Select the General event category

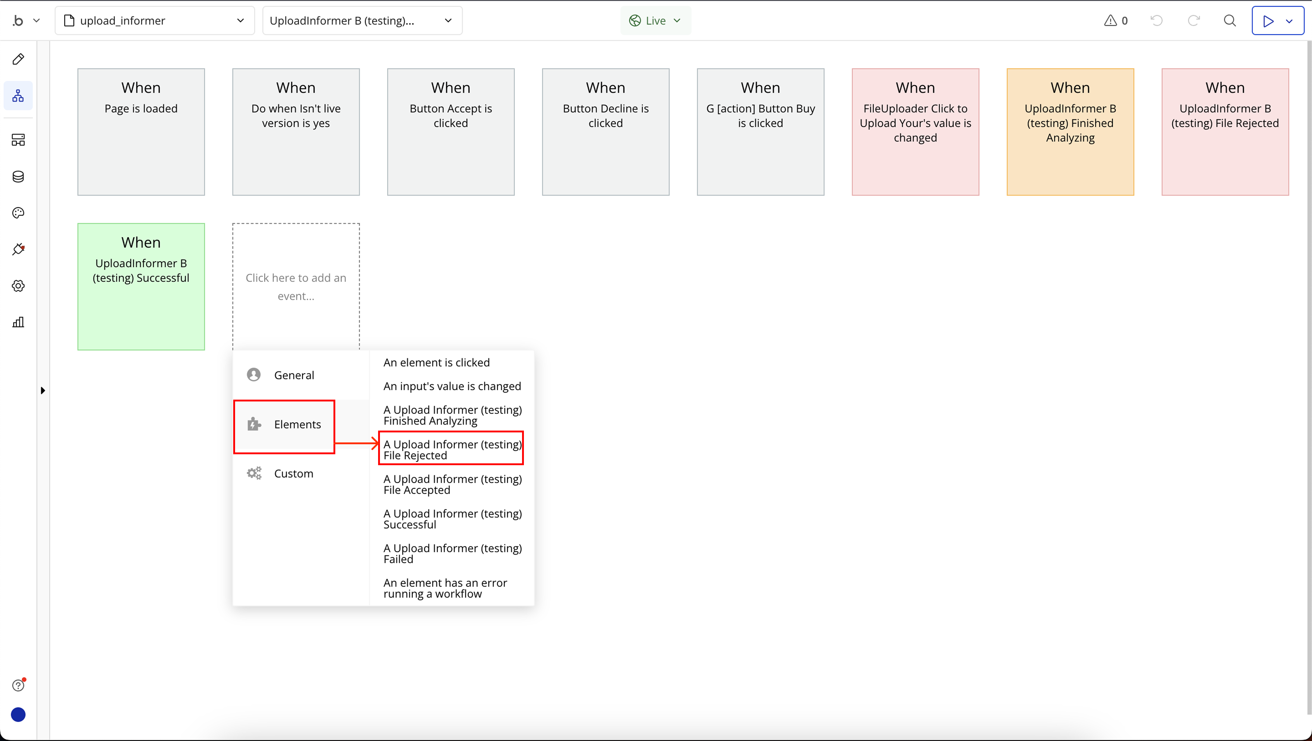click(x=293, y=375)
